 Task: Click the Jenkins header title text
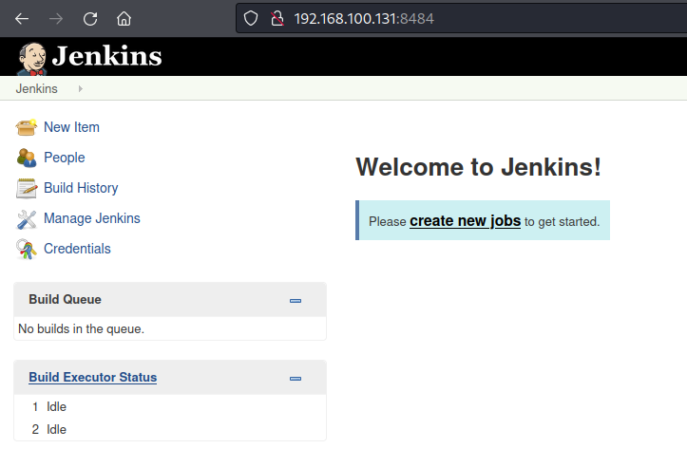click(x=106, y=57)
